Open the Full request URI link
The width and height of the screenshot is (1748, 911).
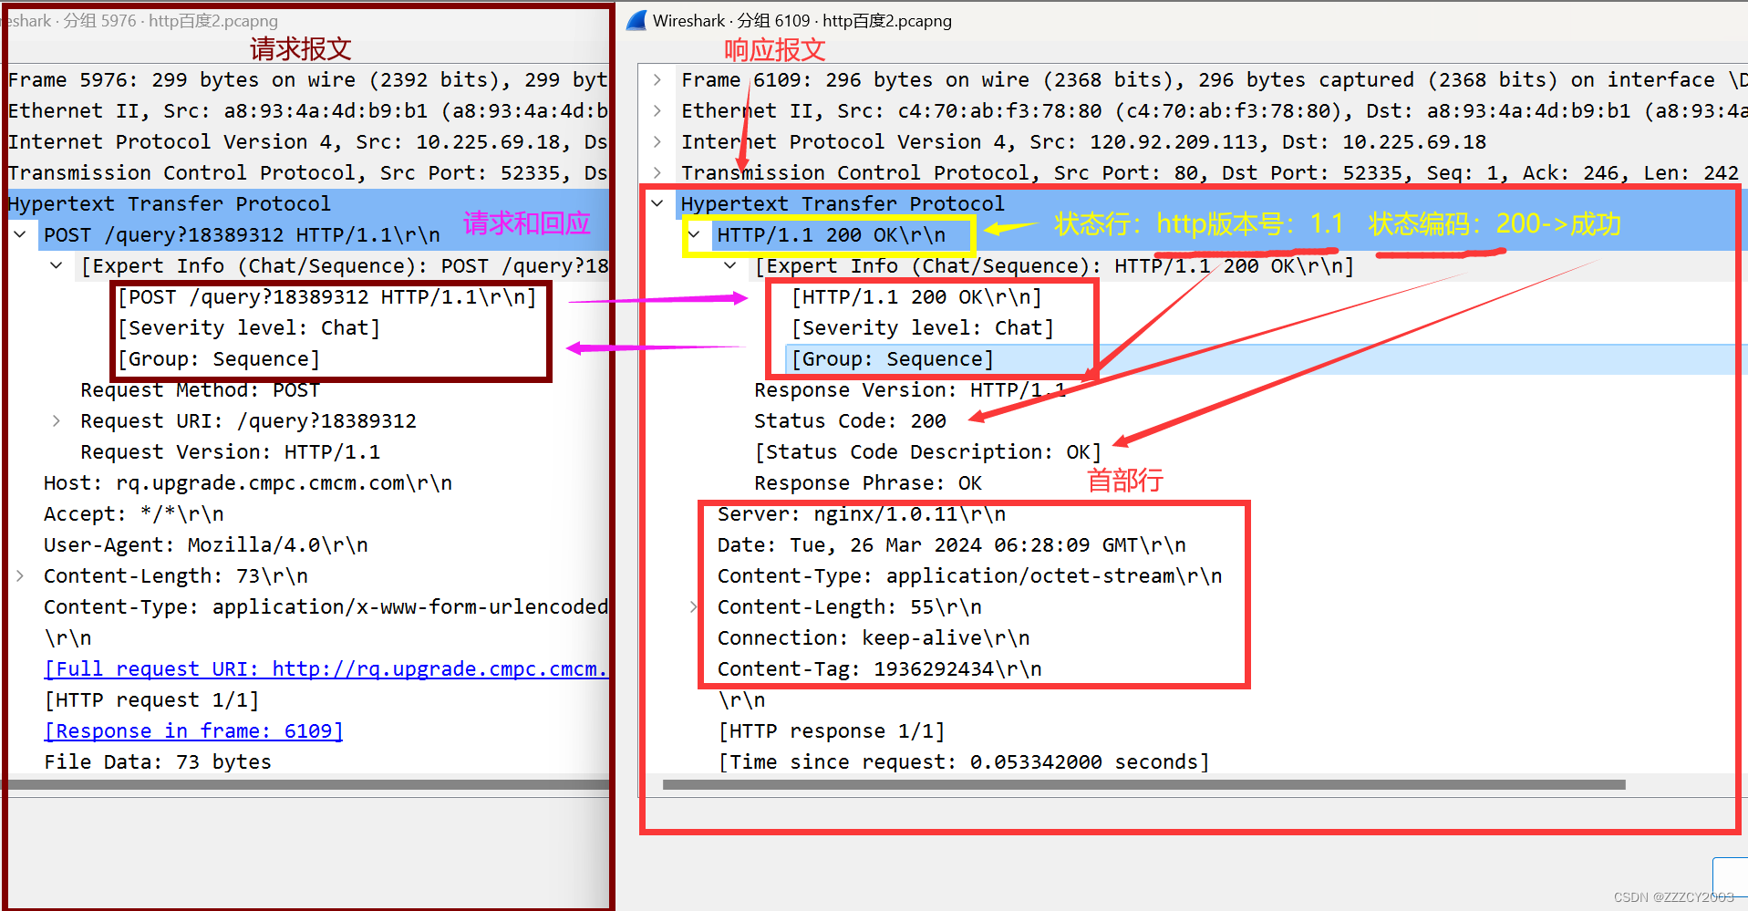(325, 669)
